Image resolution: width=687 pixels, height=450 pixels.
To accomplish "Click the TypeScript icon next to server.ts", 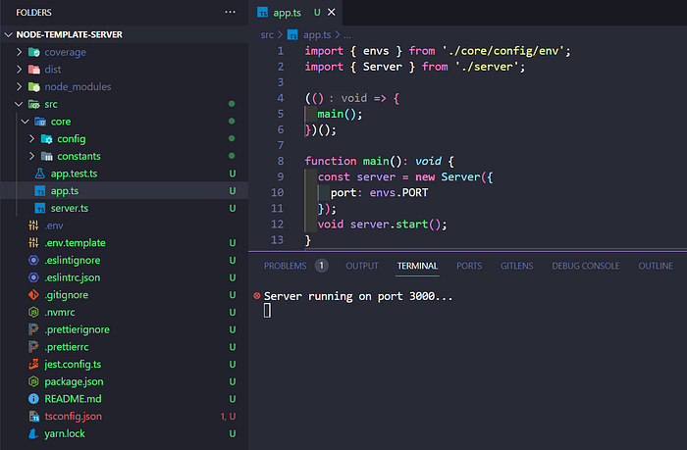I will [40, 209].
